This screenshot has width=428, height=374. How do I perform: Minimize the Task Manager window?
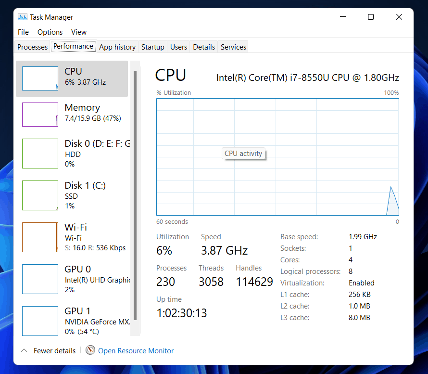(x=343, y=17)
